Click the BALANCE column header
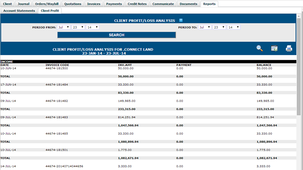303x170 pixels. (264, 65)
